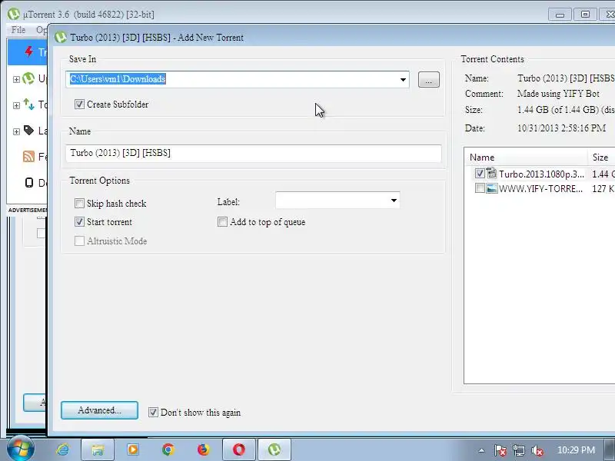Click the size text '1.44 GB (of 1.44 GB)'
The image size is (615, 461).
(x=558, y=110)
